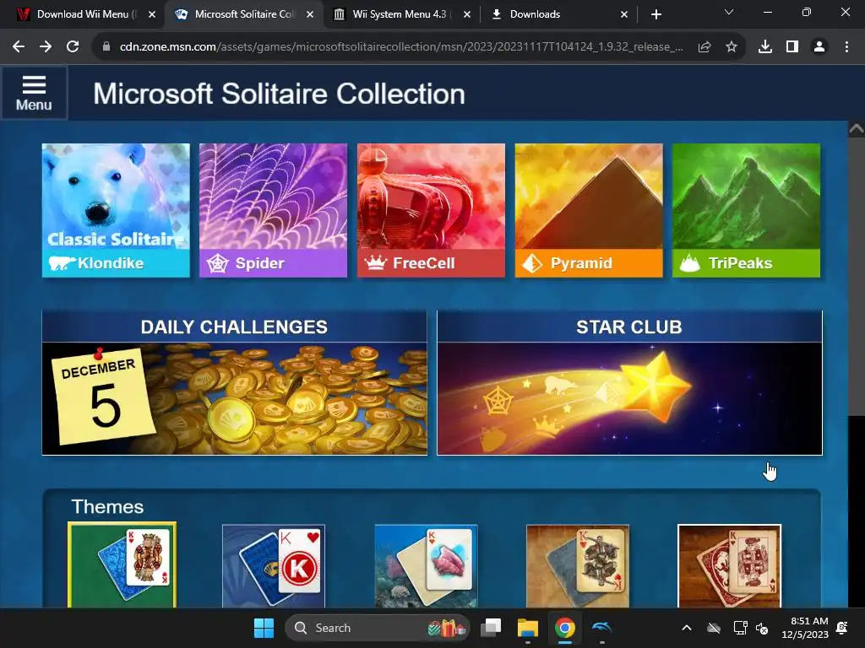Image resolution: width=865 pixels, height=648 pixels.
Task: Start the FreeCell game tile
Action: pyautogui.click(x=431, y=210)
